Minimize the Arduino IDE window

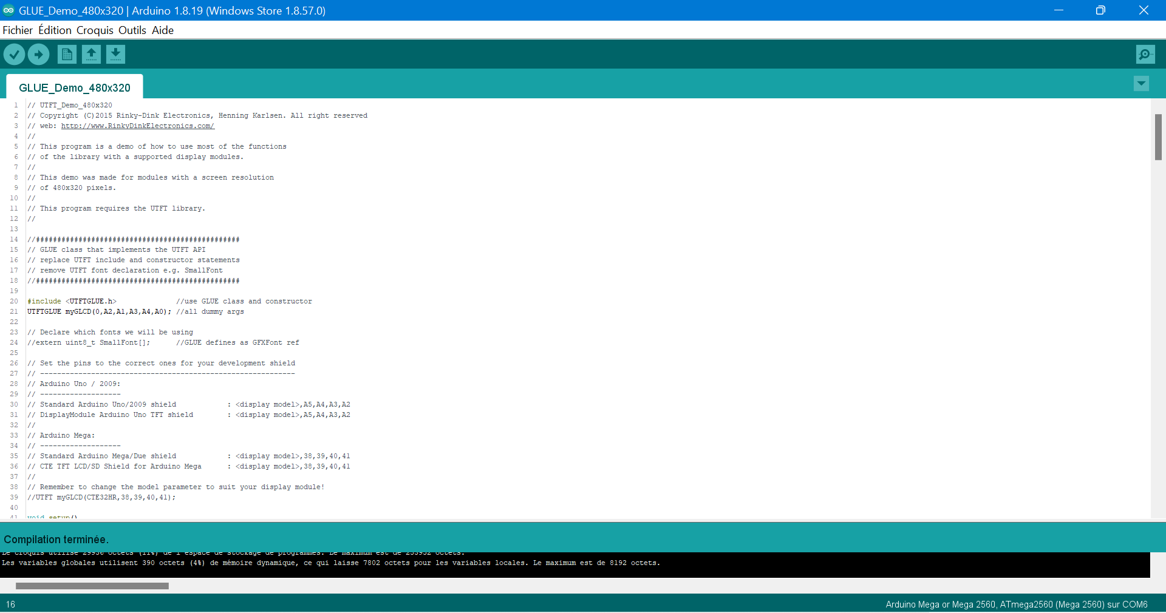[x=1059, y=10]
